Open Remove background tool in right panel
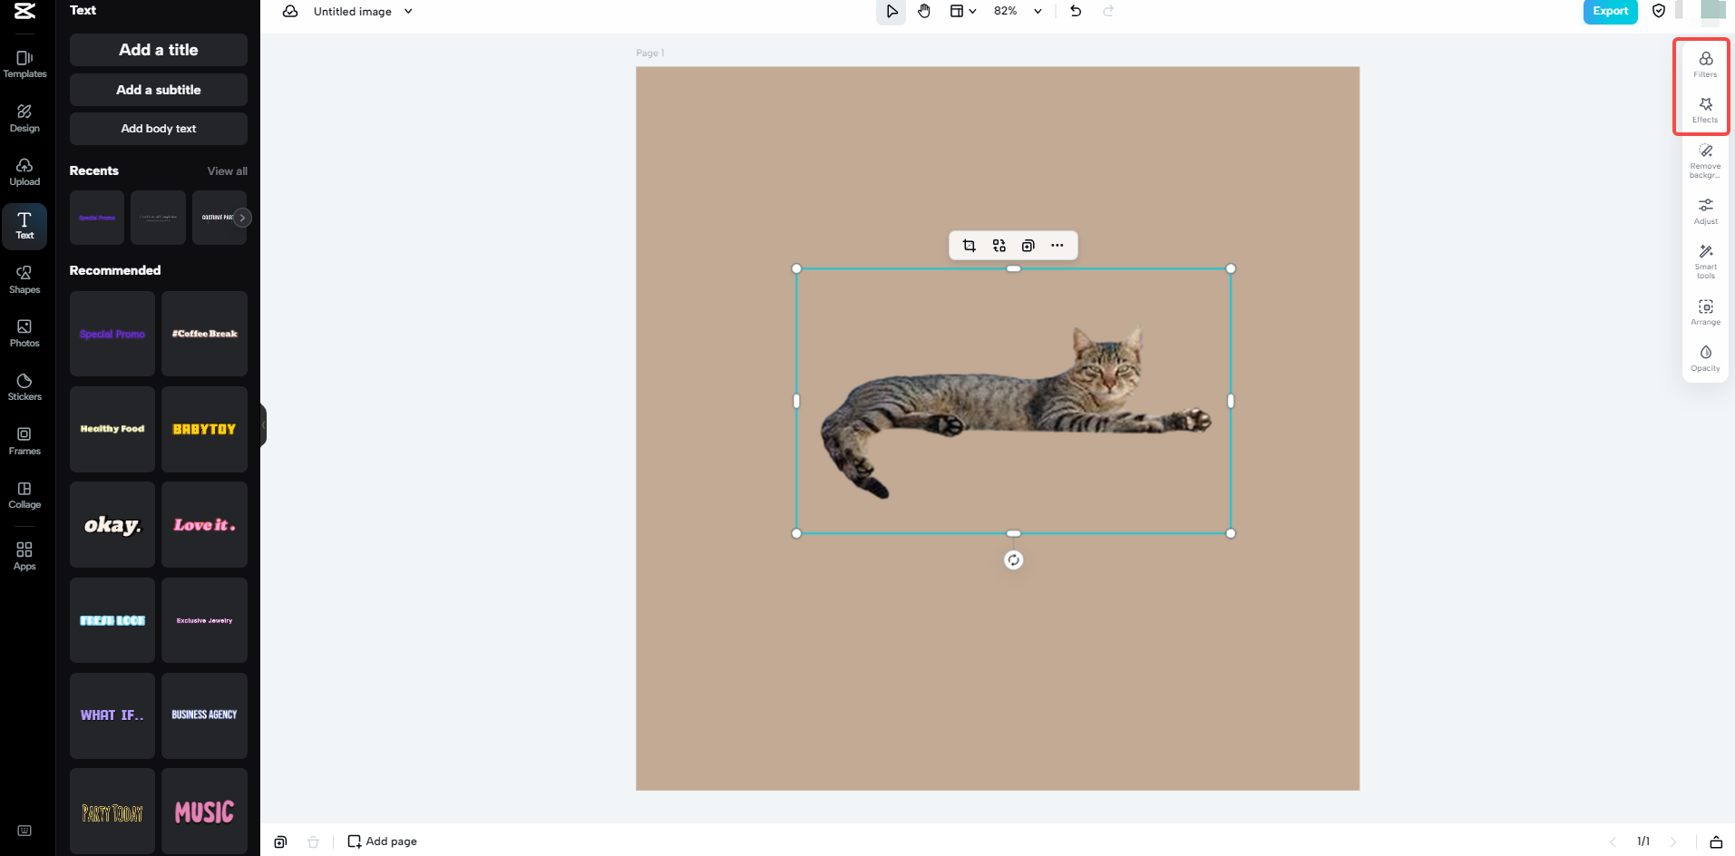 point(1705,160)
